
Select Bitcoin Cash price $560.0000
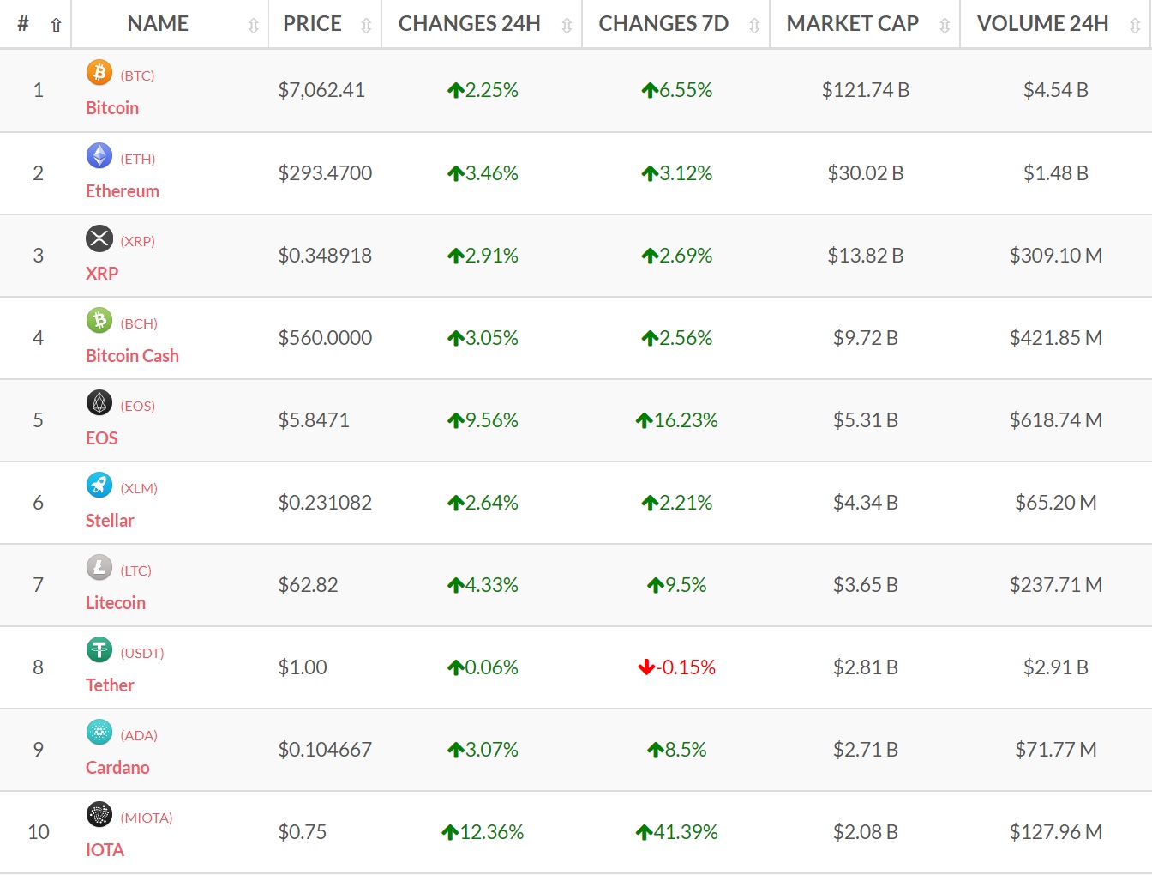(x=325, y=338)
